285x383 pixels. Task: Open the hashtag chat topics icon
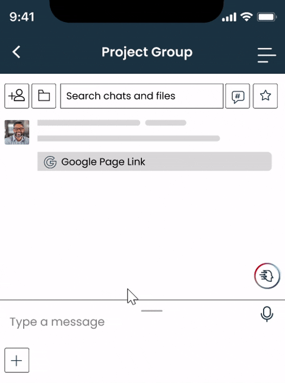point(237,96)
